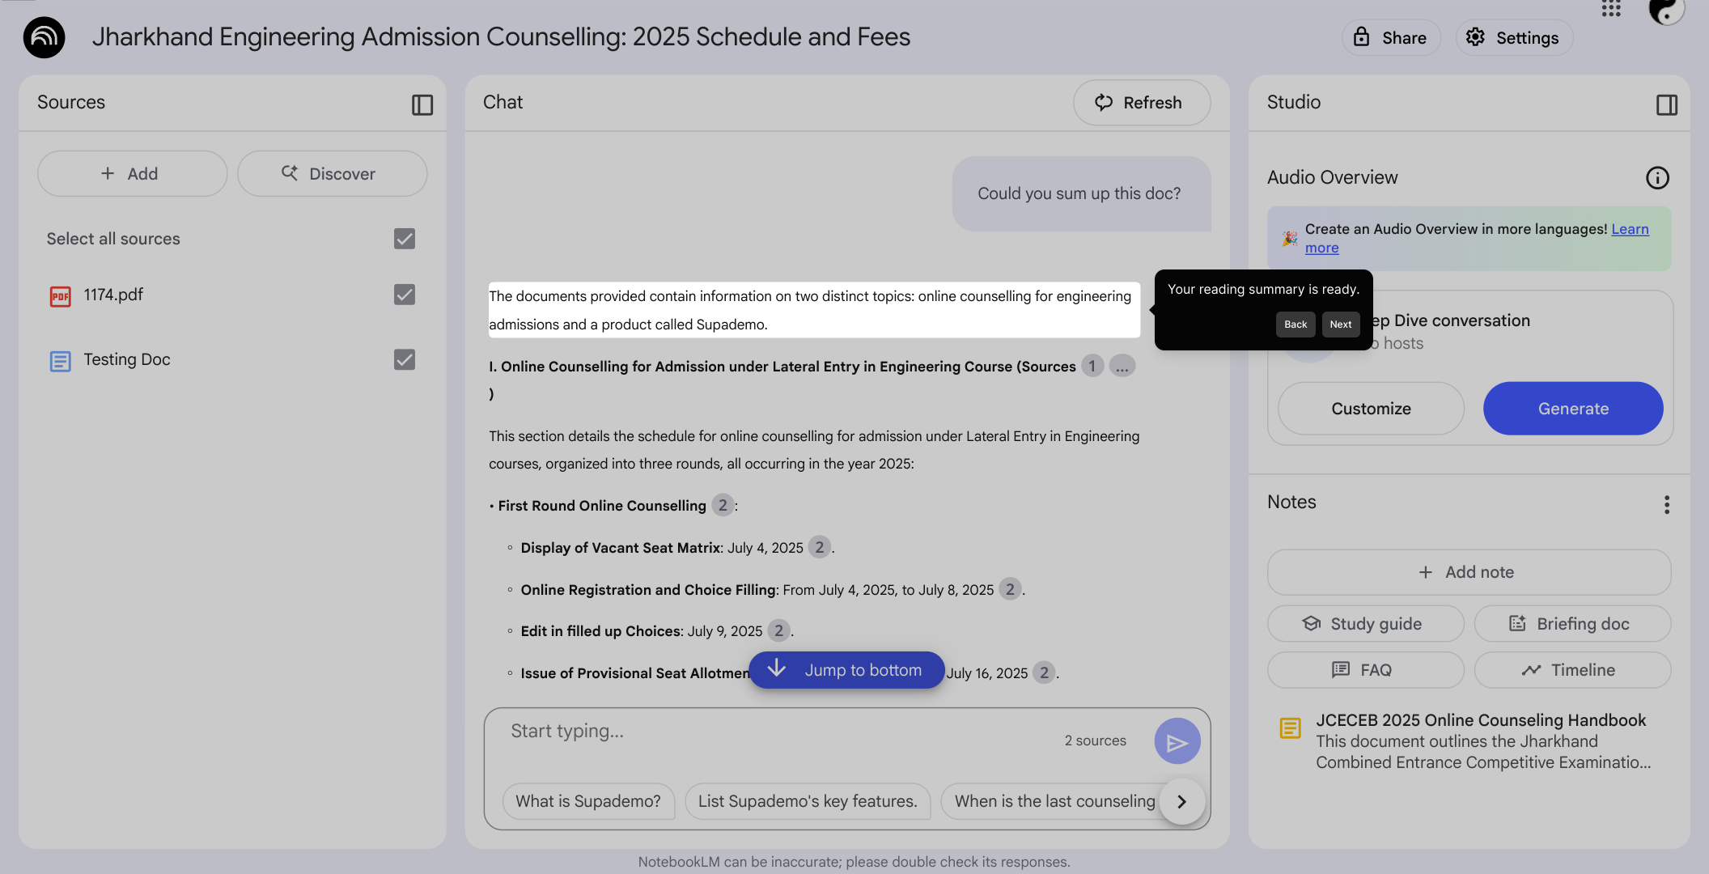Open the Testing Doc source

coord(127,360)
